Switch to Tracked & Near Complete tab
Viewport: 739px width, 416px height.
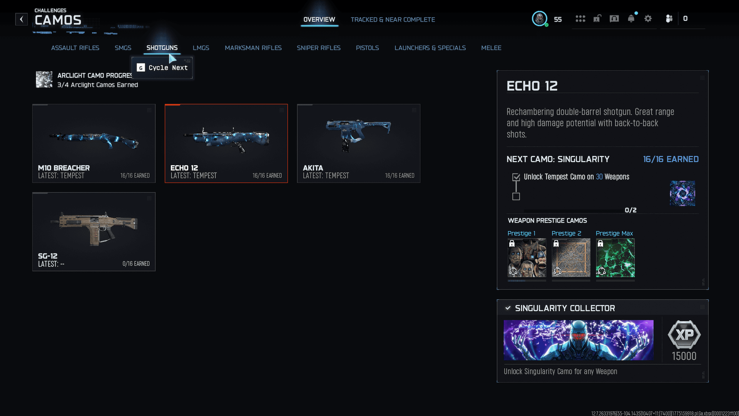[x=393, y=20]
